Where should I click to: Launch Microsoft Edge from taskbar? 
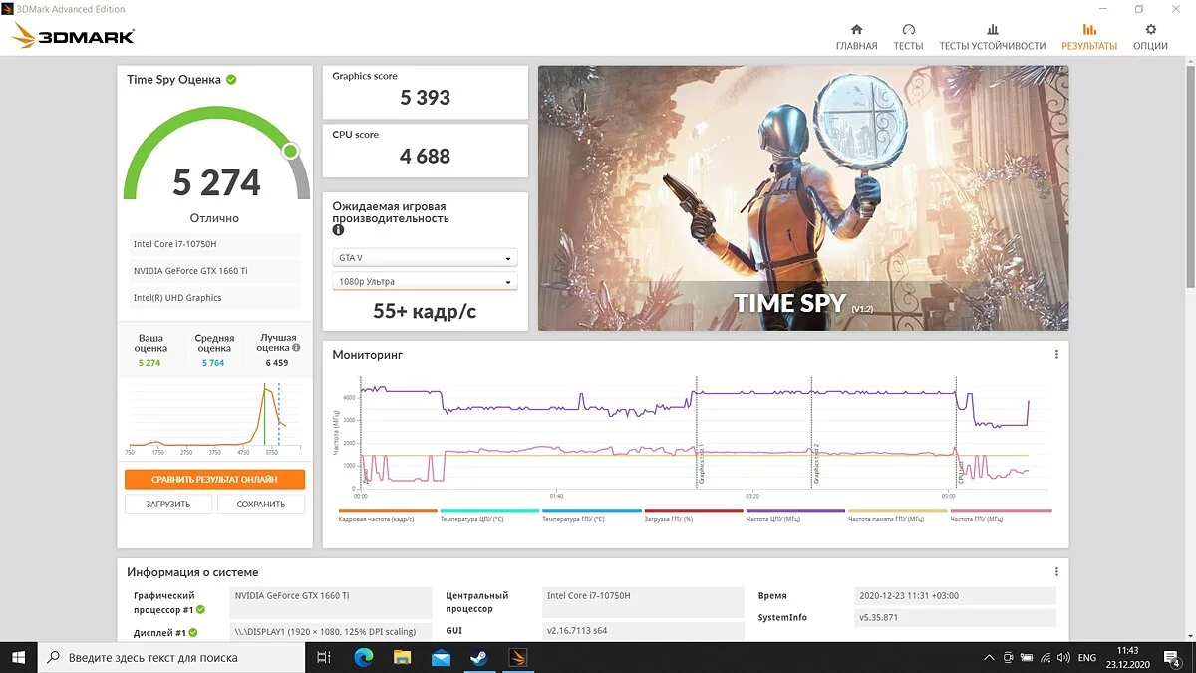363,657
